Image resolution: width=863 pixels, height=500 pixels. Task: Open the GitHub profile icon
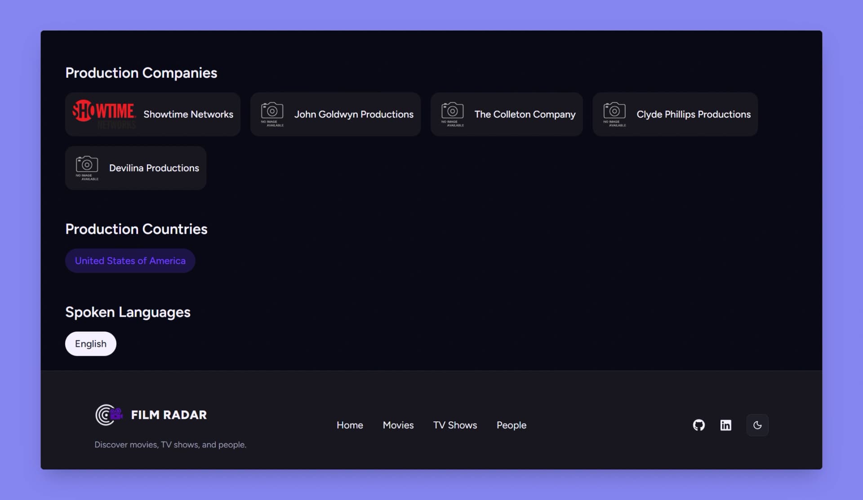point(699,425)
